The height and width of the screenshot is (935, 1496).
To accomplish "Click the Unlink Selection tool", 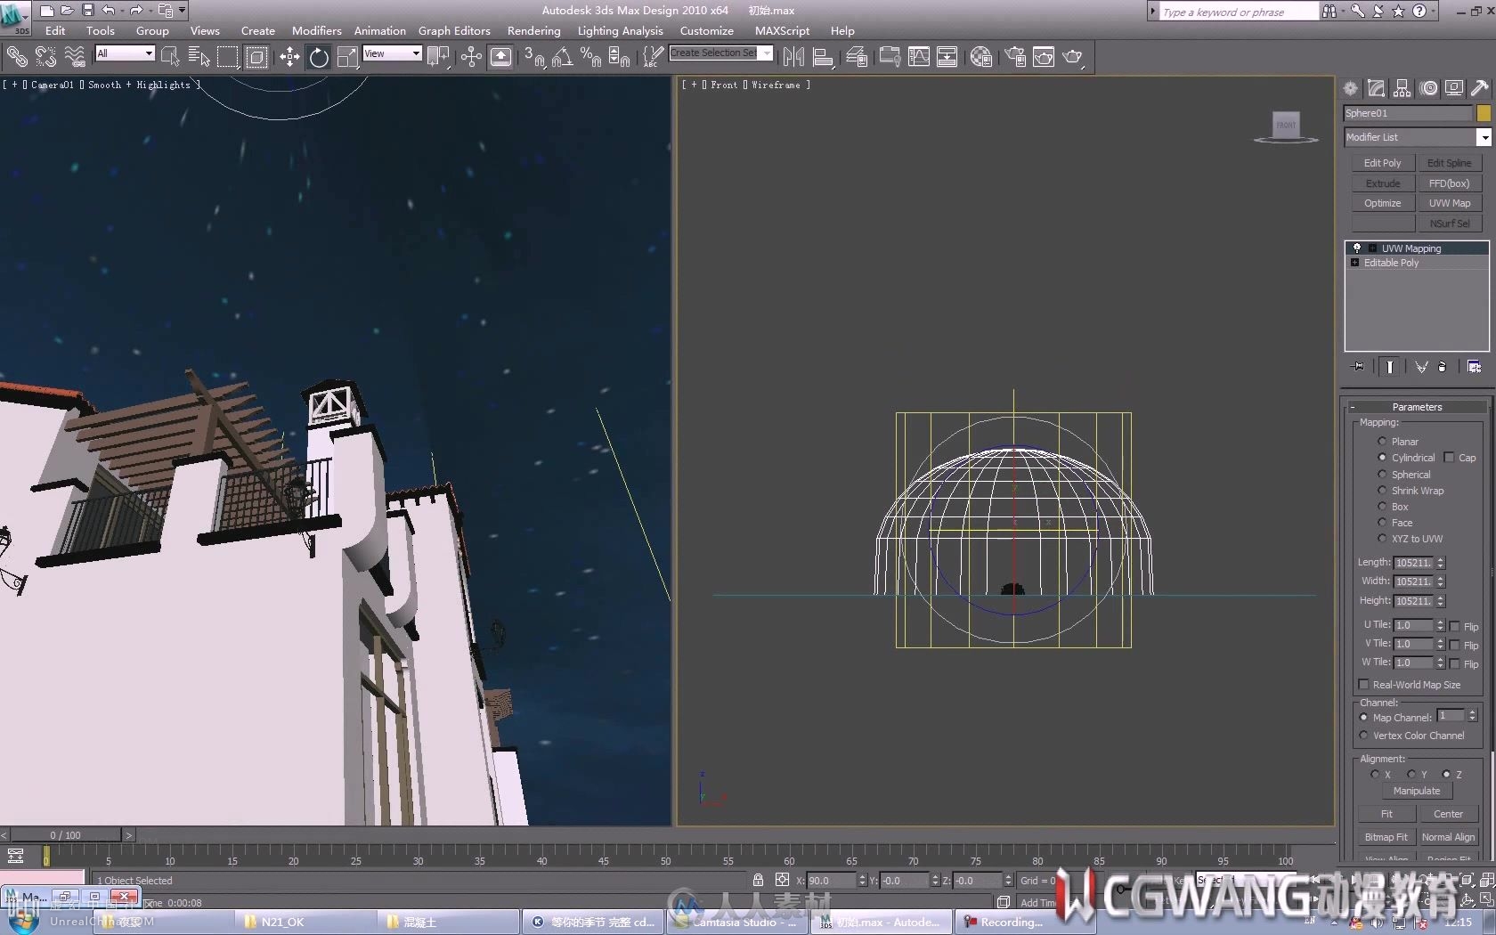I will (45, 57).
